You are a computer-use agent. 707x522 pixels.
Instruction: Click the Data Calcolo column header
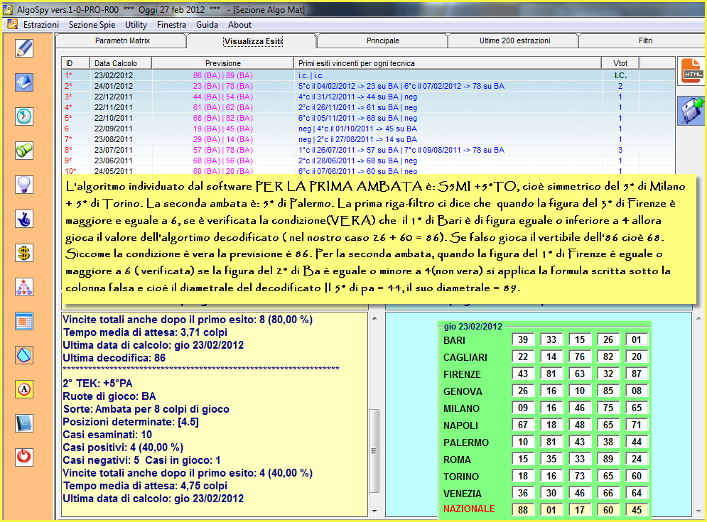[120, 63]
